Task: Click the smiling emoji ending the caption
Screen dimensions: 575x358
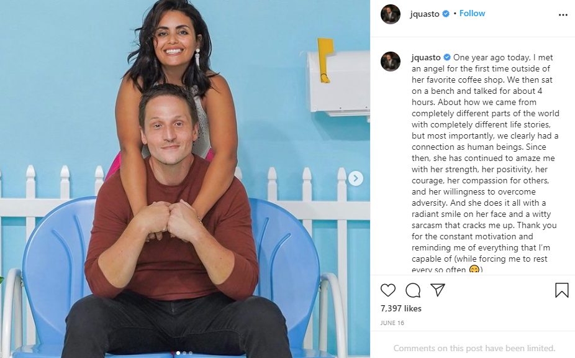Action: coord(474,269)
